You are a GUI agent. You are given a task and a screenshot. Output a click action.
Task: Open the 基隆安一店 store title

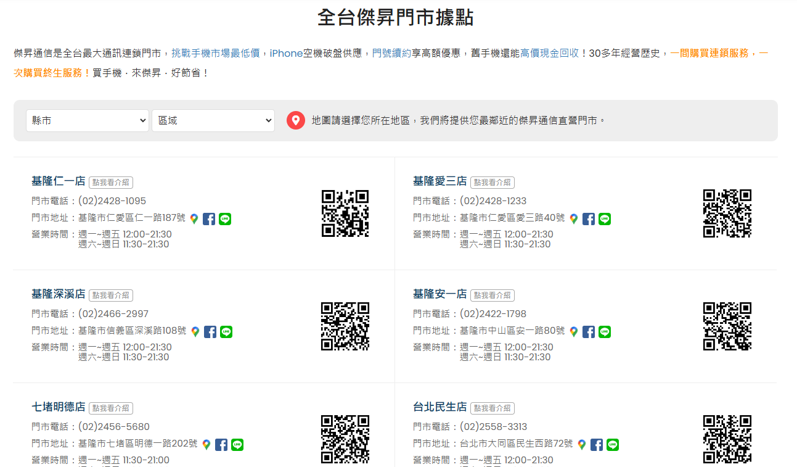coord(440,294)
